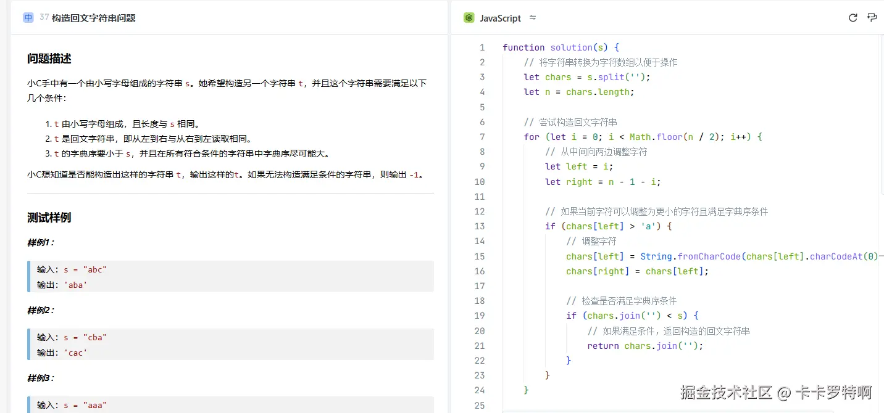The height and width of the screenshot is (413, 884).
Task: Click the green Node.js logo icon
Action: pyautogui.click(x=469, y=18)
